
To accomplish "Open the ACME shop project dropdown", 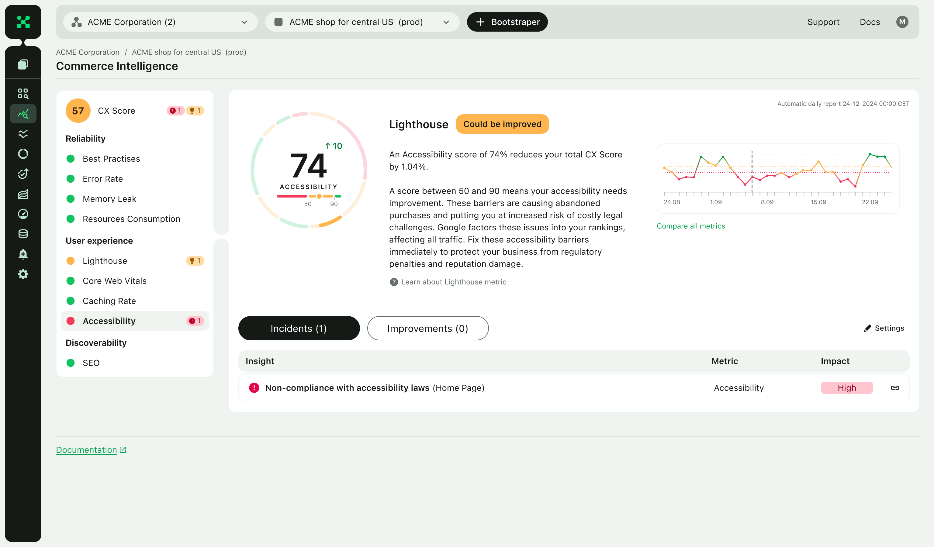I will coord(362,22).
